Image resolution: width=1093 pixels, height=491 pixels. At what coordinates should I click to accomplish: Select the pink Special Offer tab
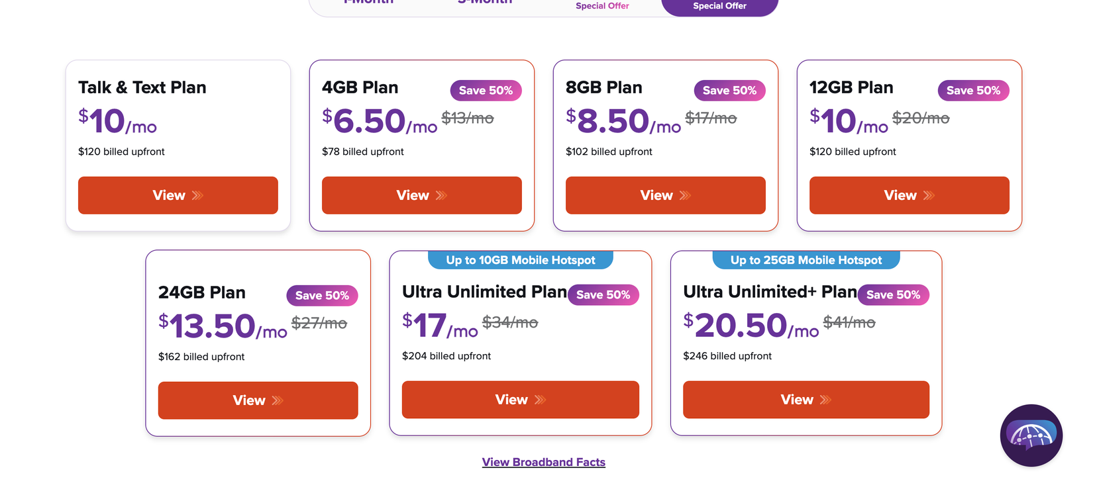click(x=601, y=5)
